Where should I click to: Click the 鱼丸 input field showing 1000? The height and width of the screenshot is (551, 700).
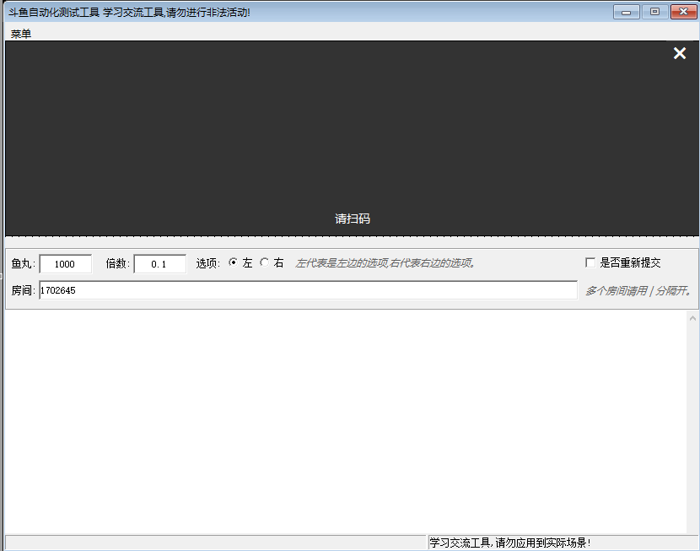tap(66, 264)
